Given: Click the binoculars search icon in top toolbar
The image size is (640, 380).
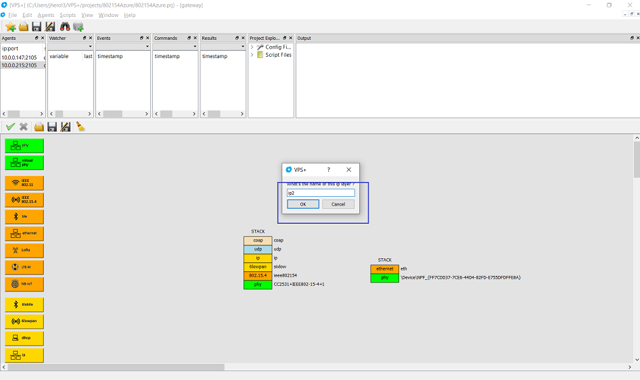Looking at the screenshot, I should tap(65, 26).
